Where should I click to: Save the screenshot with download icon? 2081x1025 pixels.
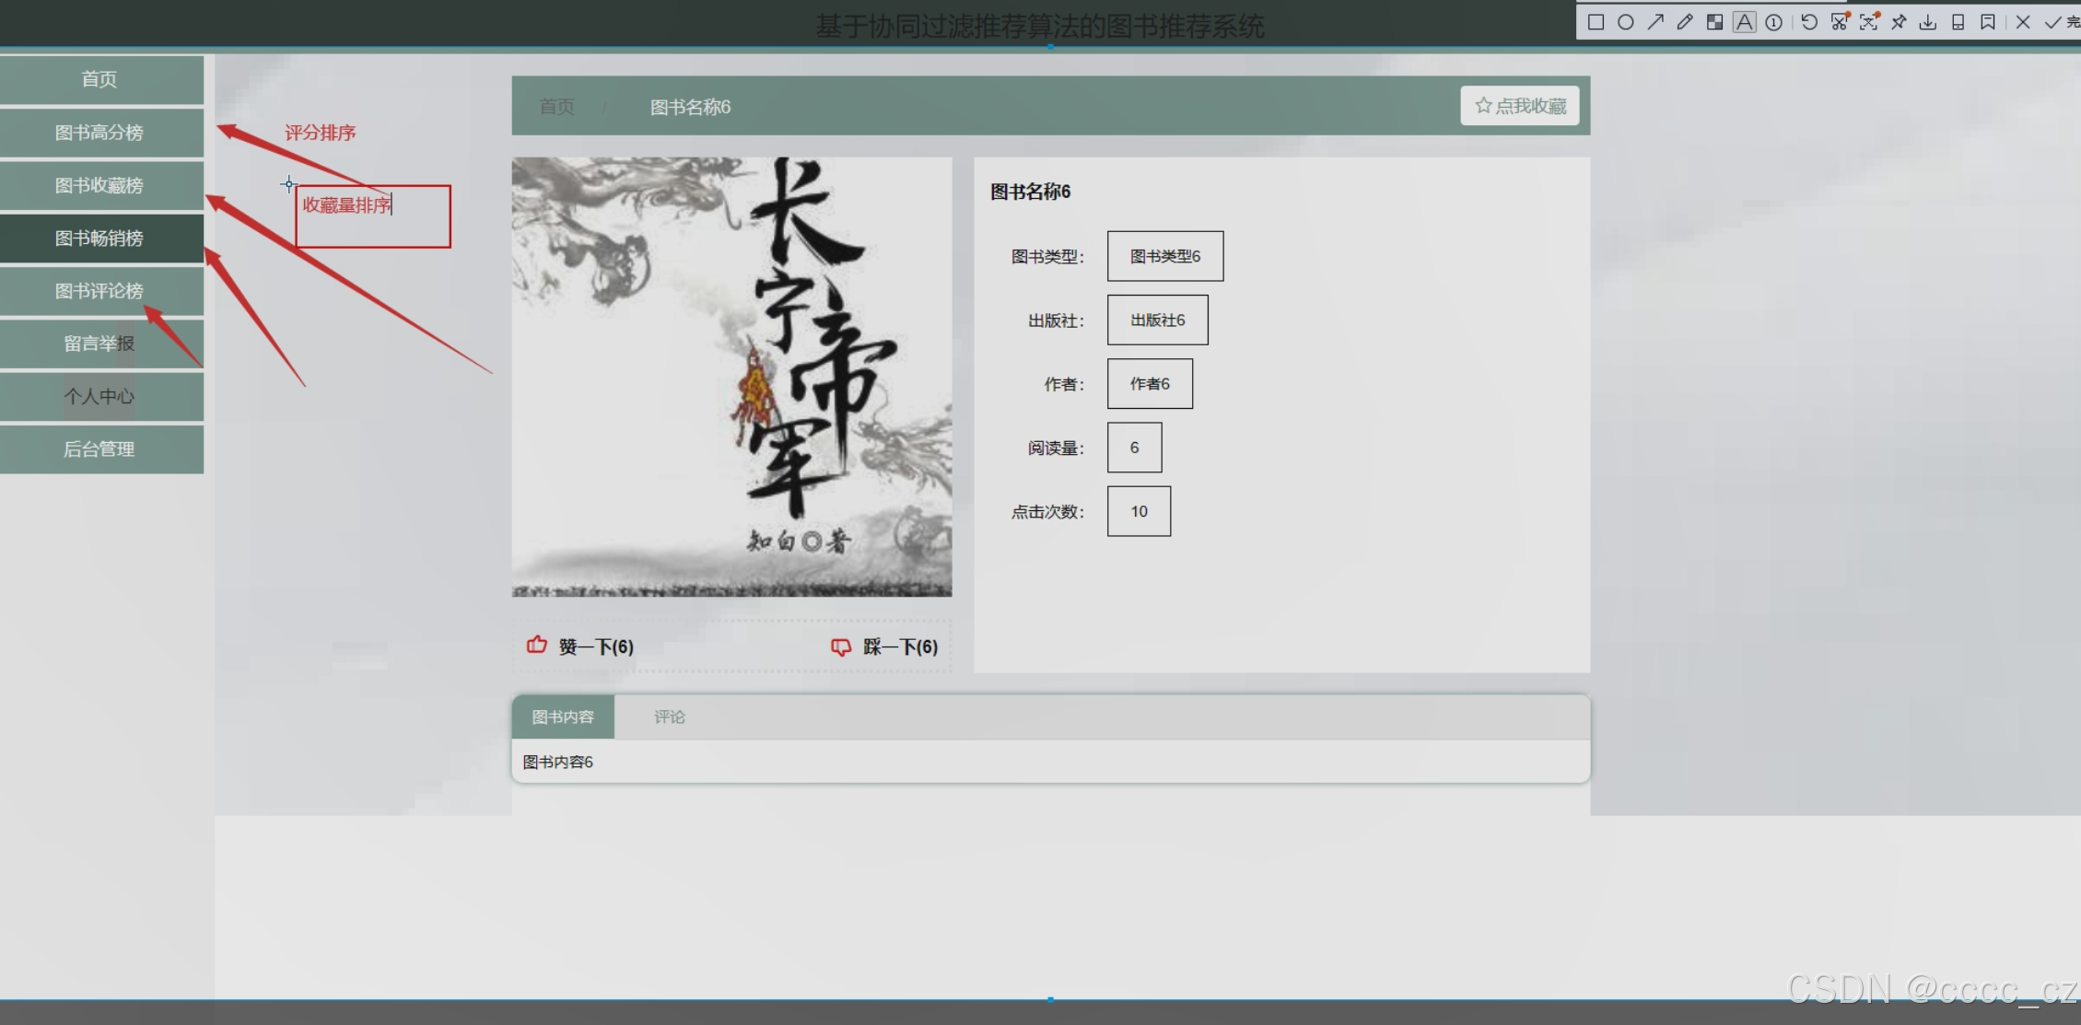1928,22
